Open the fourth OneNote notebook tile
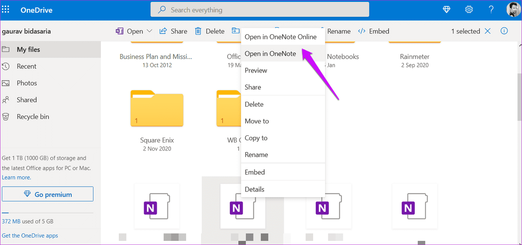Image resolution: width=522 pixels, height=245 pixels. pos(414,206)
